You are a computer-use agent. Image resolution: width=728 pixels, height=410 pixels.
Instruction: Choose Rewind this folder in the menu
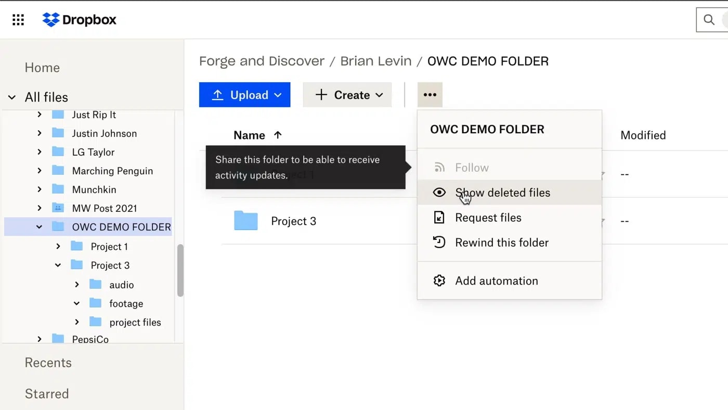click(x=502, y=242)
